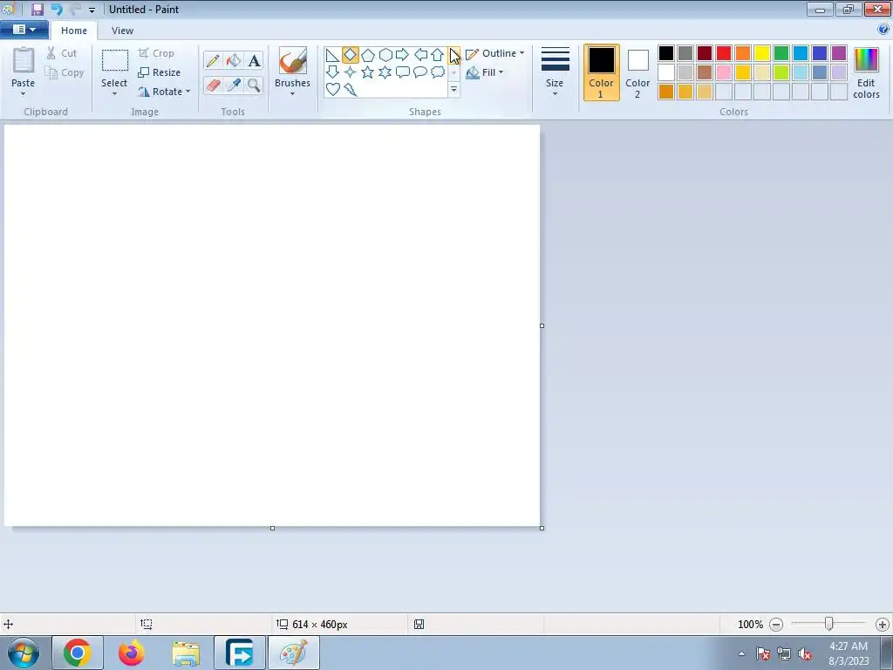Open Customize Quick Access Toolbar dropdown
This screenshot has height=670, width=893.
point(92,10)
